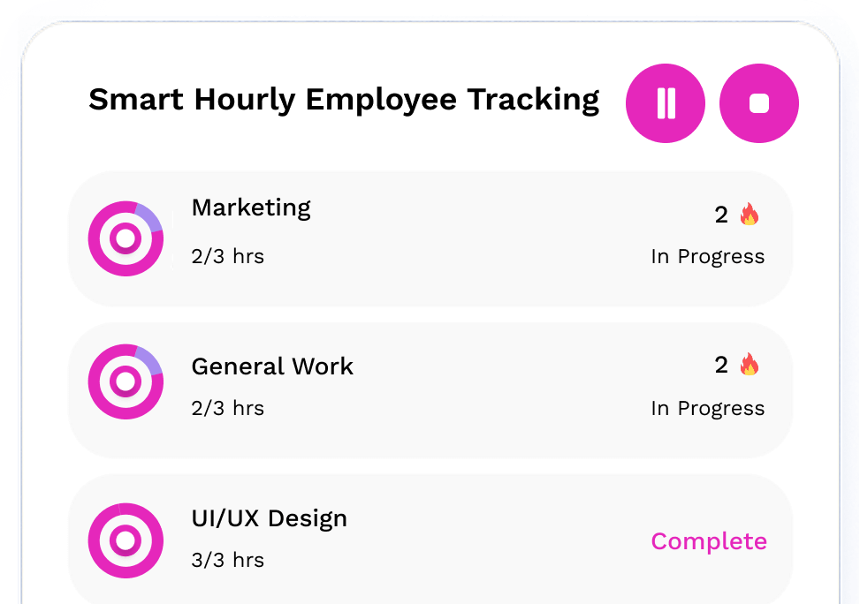The image size is (860, 604).
Task: Click the 3/3 hrs label under UI/UX Design
Action: (228, 559)
